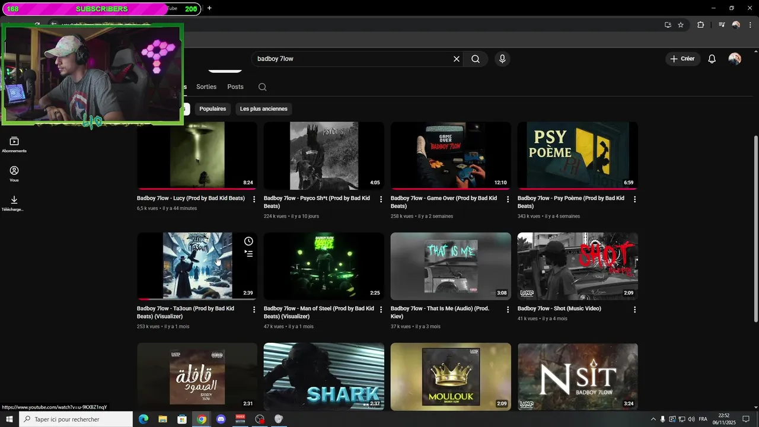Switch to the Posts channel tab

(235, 87)
